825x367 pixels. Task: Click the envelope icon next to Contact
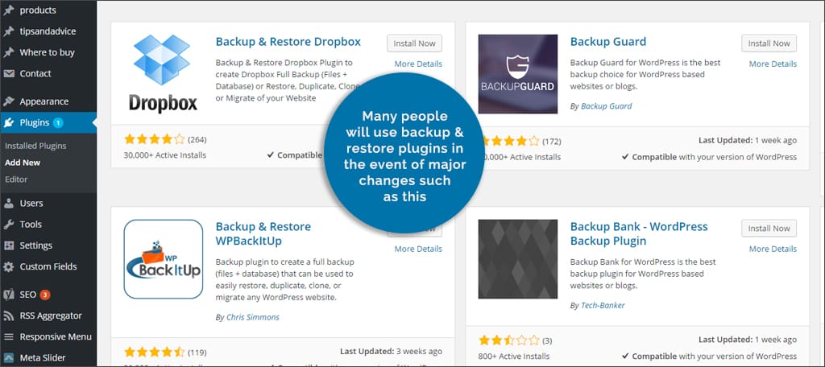[9, 73]
